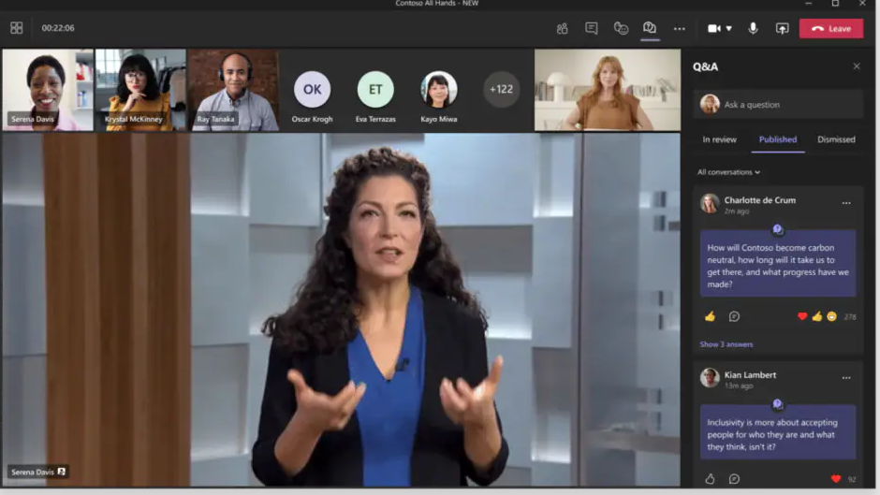Screen dimensions: 880x495
Task: Toggle the Q&A panel icon in toolbar
Action: 650,27
